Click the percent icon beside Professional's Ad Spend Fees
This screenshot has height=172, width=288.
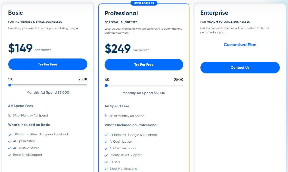coord(106,116)
